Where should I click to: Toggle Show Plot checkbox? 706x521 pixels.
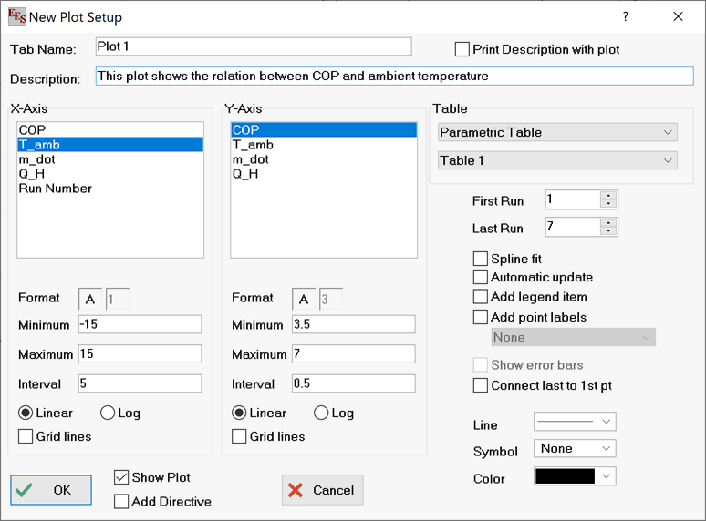coord(121,477)
